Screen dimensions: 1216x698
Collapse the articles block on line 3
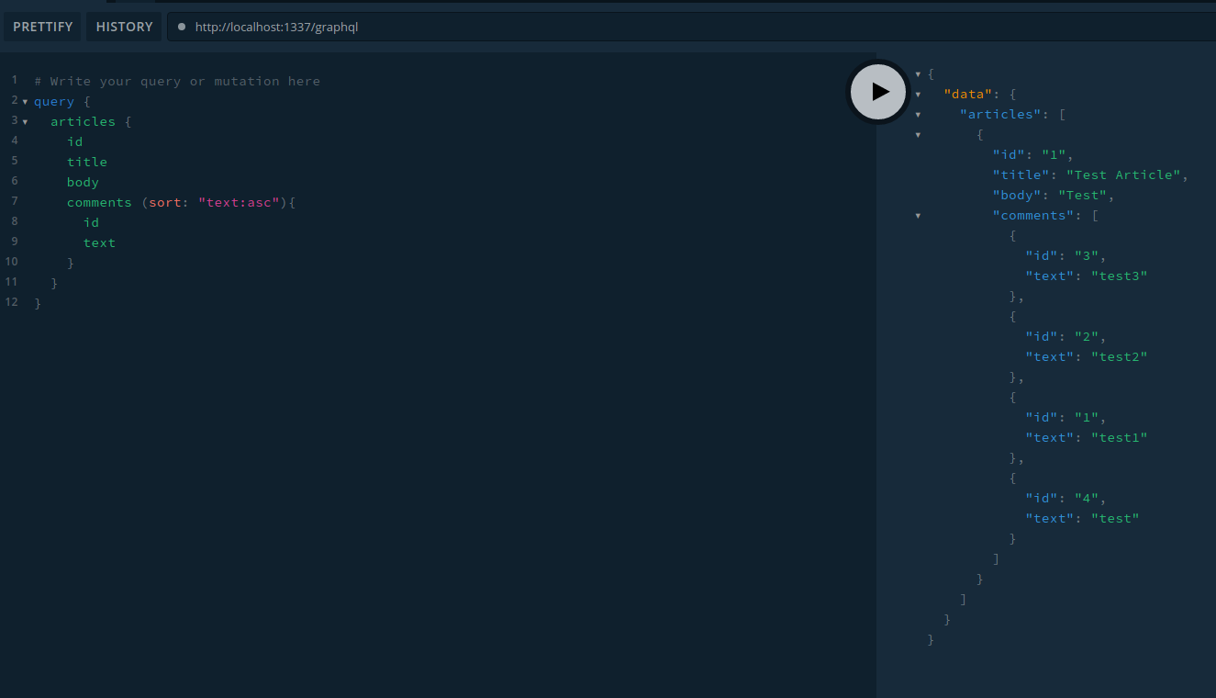25,122
